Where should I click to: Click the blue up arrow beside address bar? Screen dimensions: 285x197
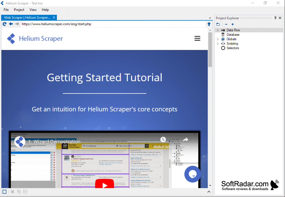click(x=209, y=24)
